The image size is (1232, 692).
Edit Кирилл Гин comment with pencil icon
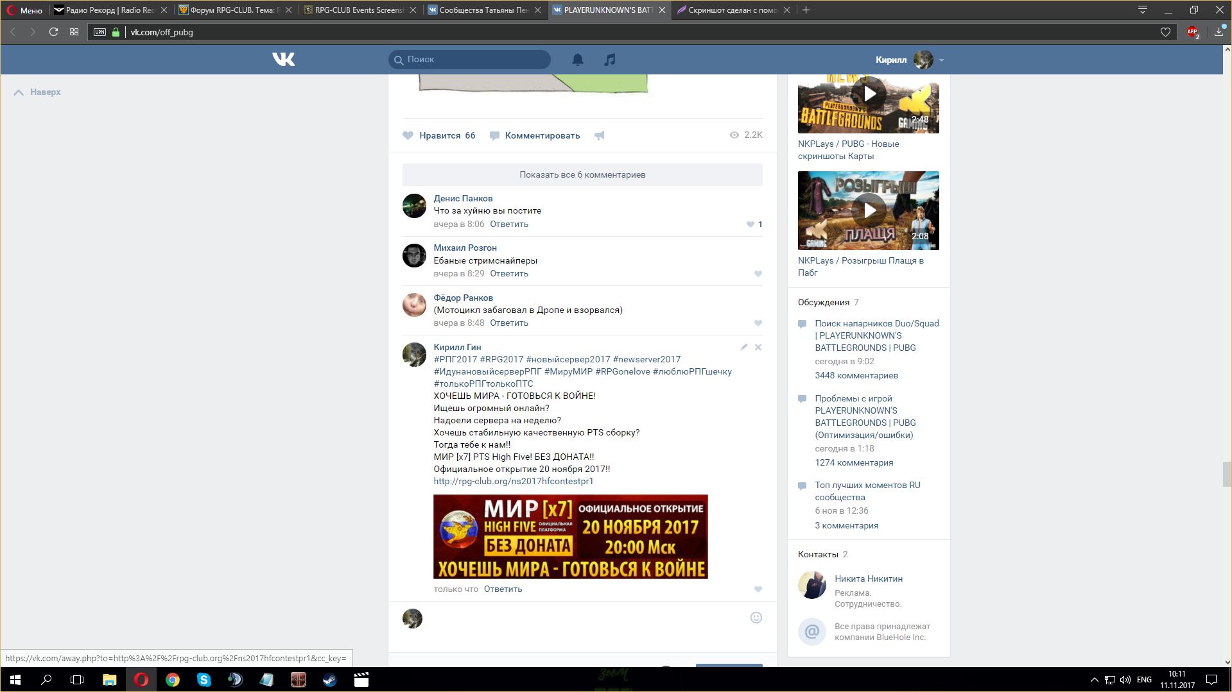pos(743,347)
